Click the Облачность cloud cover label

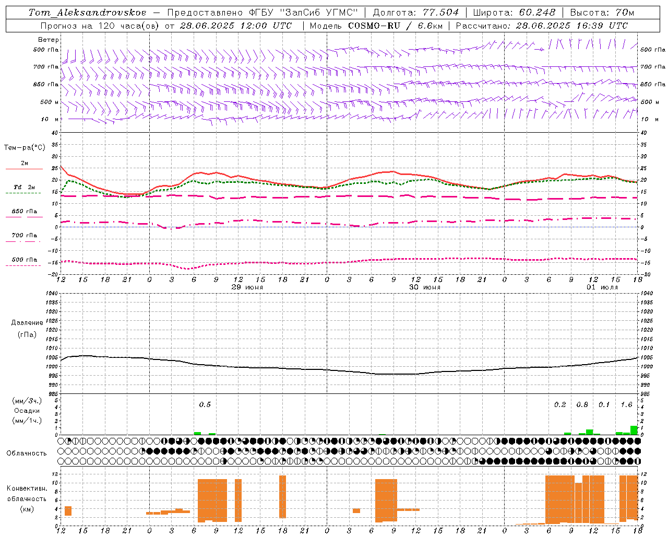coord(27,453)
